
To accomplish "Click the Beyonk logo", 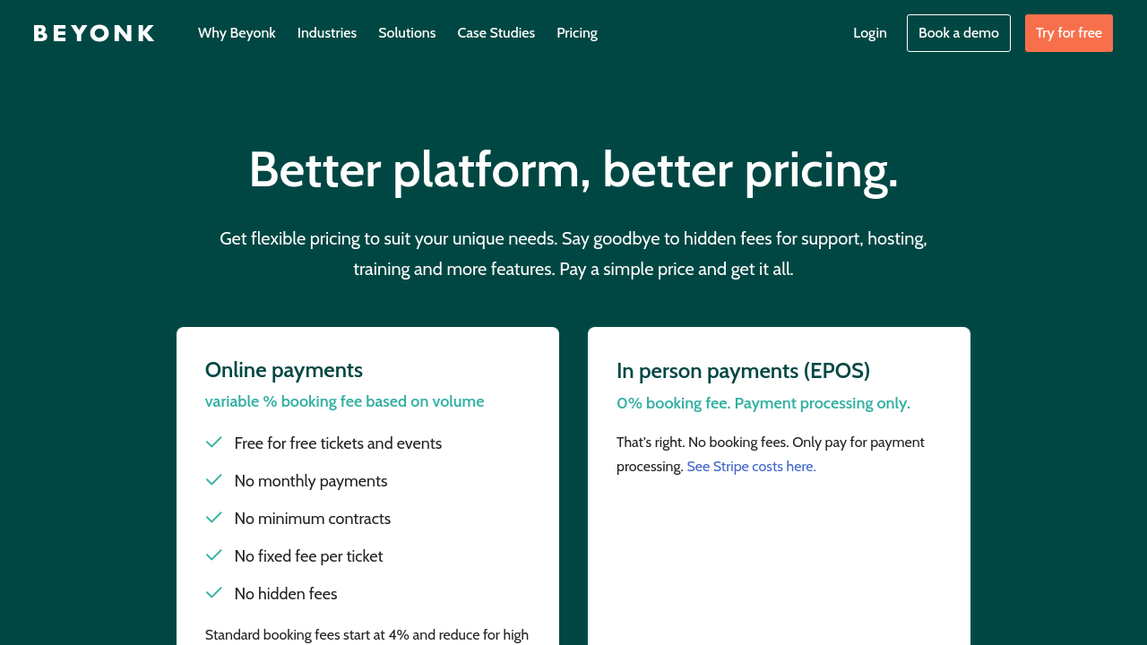I will coord(94,33).
